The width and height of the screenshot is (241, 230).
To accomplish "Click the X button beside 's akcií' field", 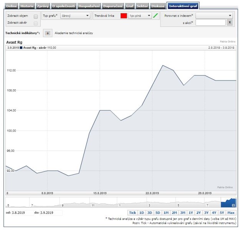I will (230, 23).
